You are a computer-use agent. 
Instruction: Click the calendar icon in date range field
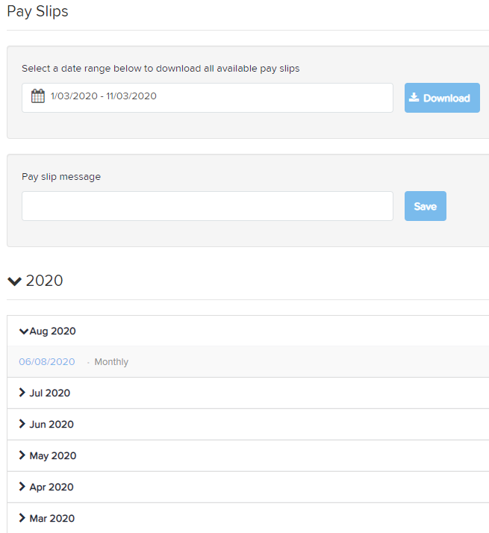[x=38, y=96]
